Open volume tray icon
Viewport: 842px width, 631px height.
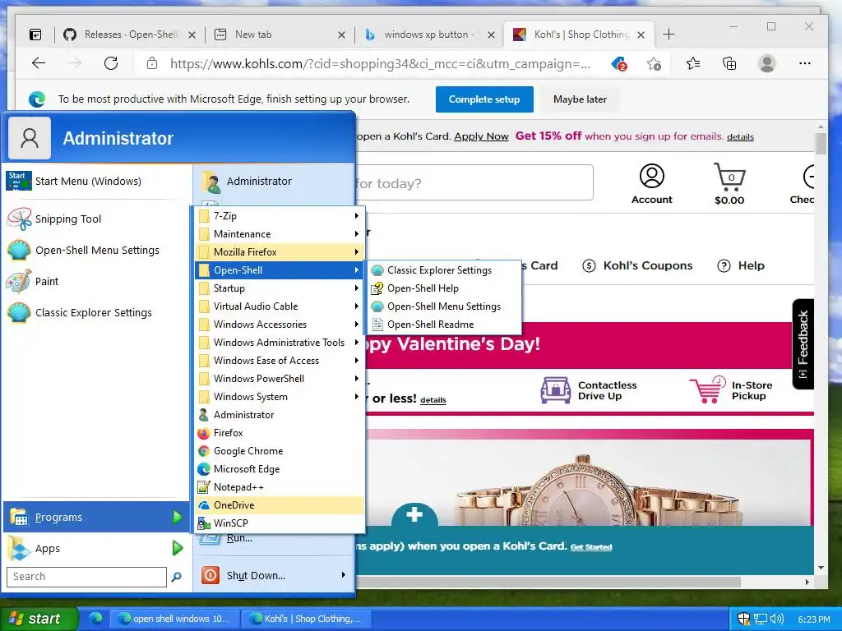[x=777, y=619]
